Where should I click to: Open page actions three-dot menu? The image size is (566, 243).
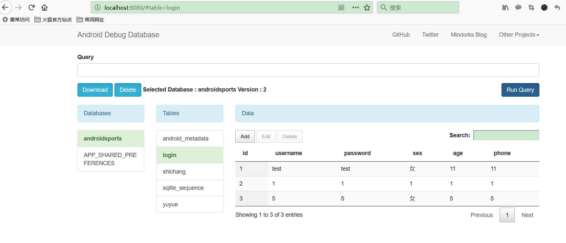tap(355, 7)
